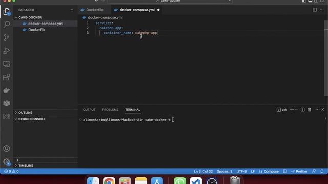328x184 pixels.
Task: Open the Remote Explorer view
Action: pyautogui.click(x=7, y=64)
